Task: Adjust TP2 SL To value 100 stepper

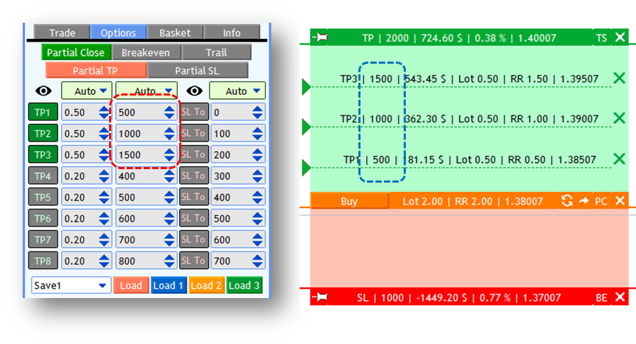Action: click(258, 133)
